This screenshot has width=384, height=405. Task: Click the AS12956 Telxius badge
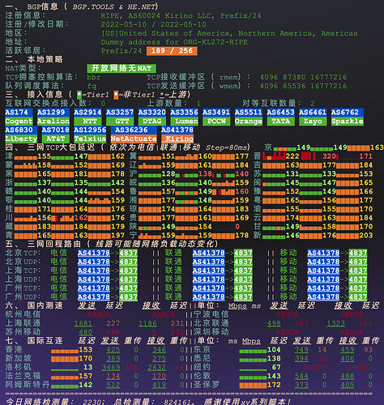(90, 134)
